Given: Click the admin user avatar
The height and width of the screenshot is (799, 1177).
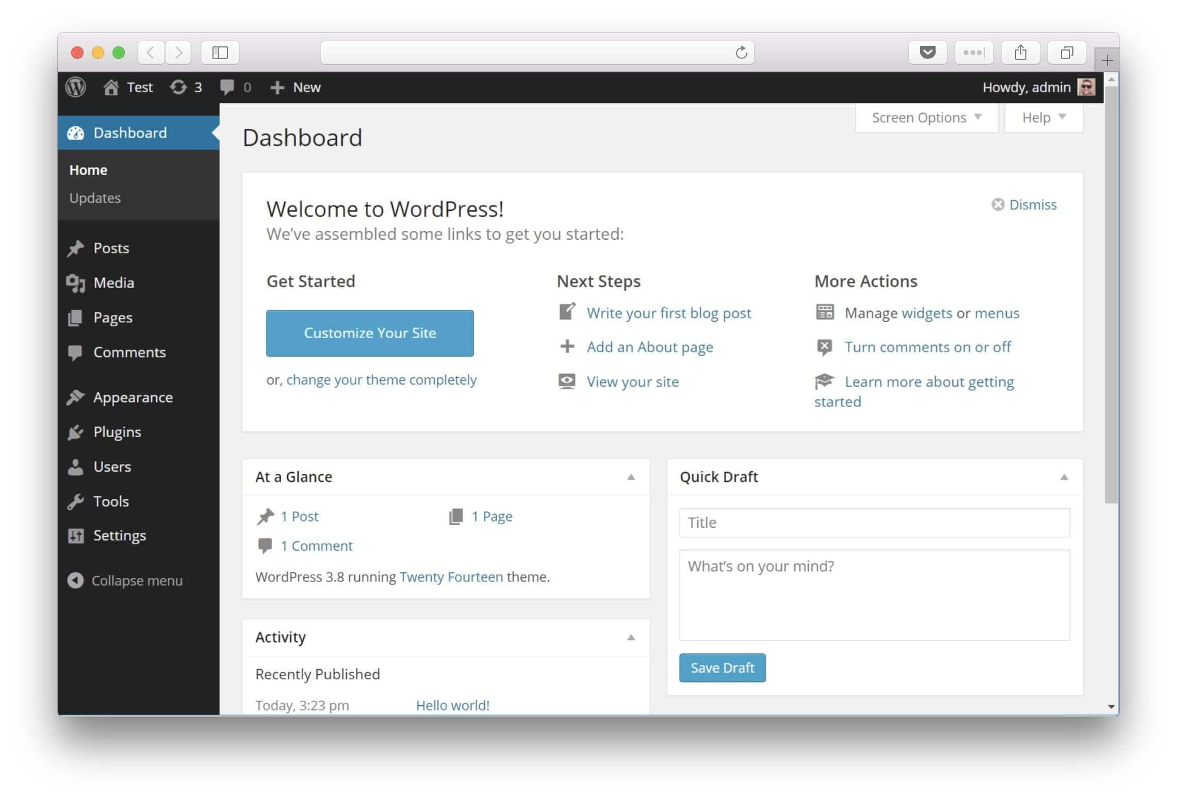Looking at the screenshot, I should pos(1086,87).
